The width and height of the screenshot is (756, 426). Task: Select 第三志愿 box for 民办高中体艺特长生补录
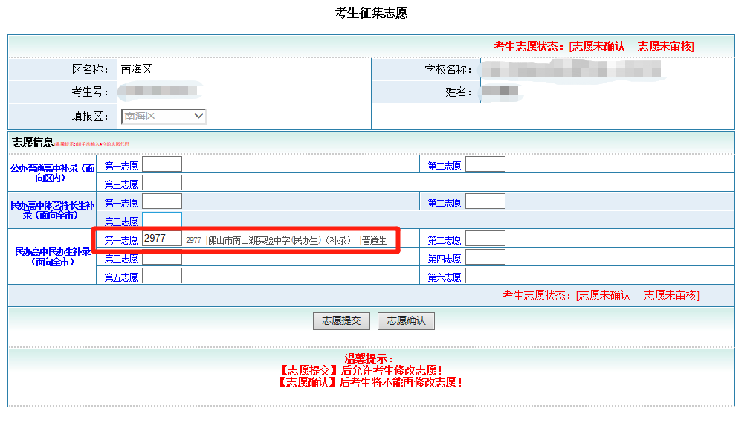point(161,220)
